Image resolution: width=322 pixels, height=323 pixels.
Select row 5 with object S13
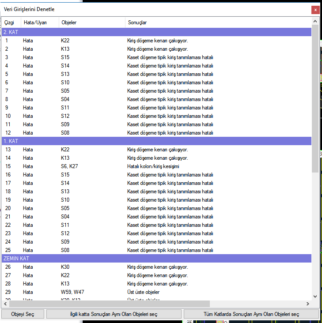point(156,74)
